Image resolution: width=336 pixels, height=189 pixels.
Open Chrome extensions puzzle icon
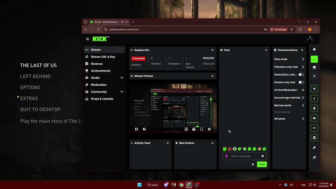pos(300,29)
